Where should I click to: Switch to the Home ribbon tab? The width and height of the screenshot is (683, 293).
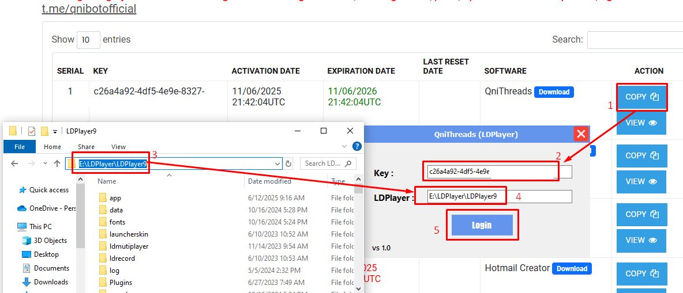point(52,146)
